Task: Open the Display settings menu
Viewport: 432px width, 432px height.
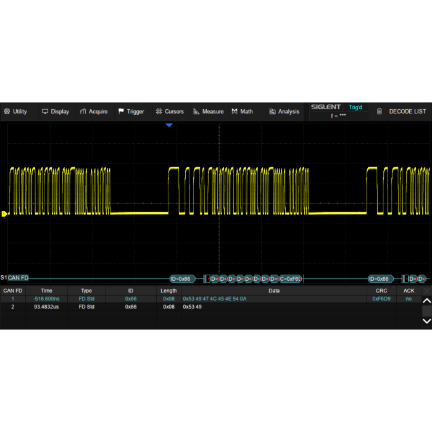Action: 55,112
